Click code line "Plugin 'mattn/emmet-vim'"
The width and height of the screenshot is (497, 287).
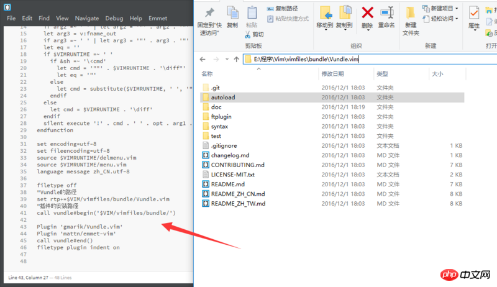[76, 234]
